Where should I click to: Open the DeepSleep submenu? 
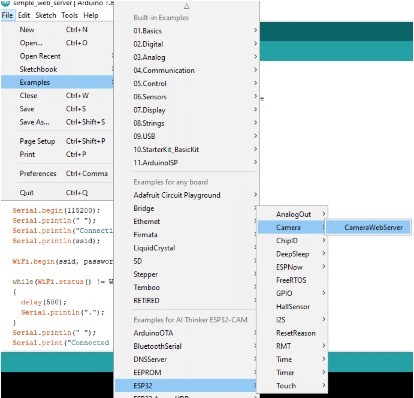292,254
